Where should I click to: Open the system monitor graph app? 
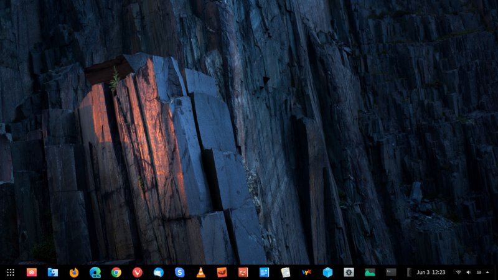coord(370,273)
